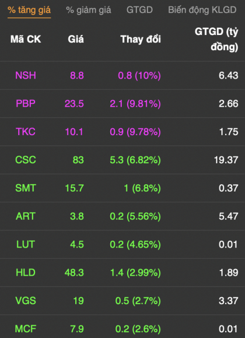Click the HLD stock symbol
The image size is (245, 338).
26,273
